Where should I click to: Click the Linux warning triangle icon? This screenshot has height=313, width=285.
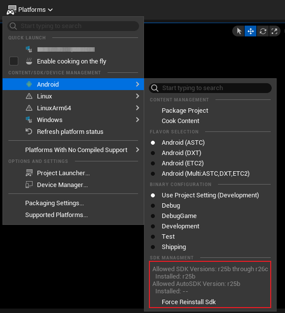[x=29, y=96]
